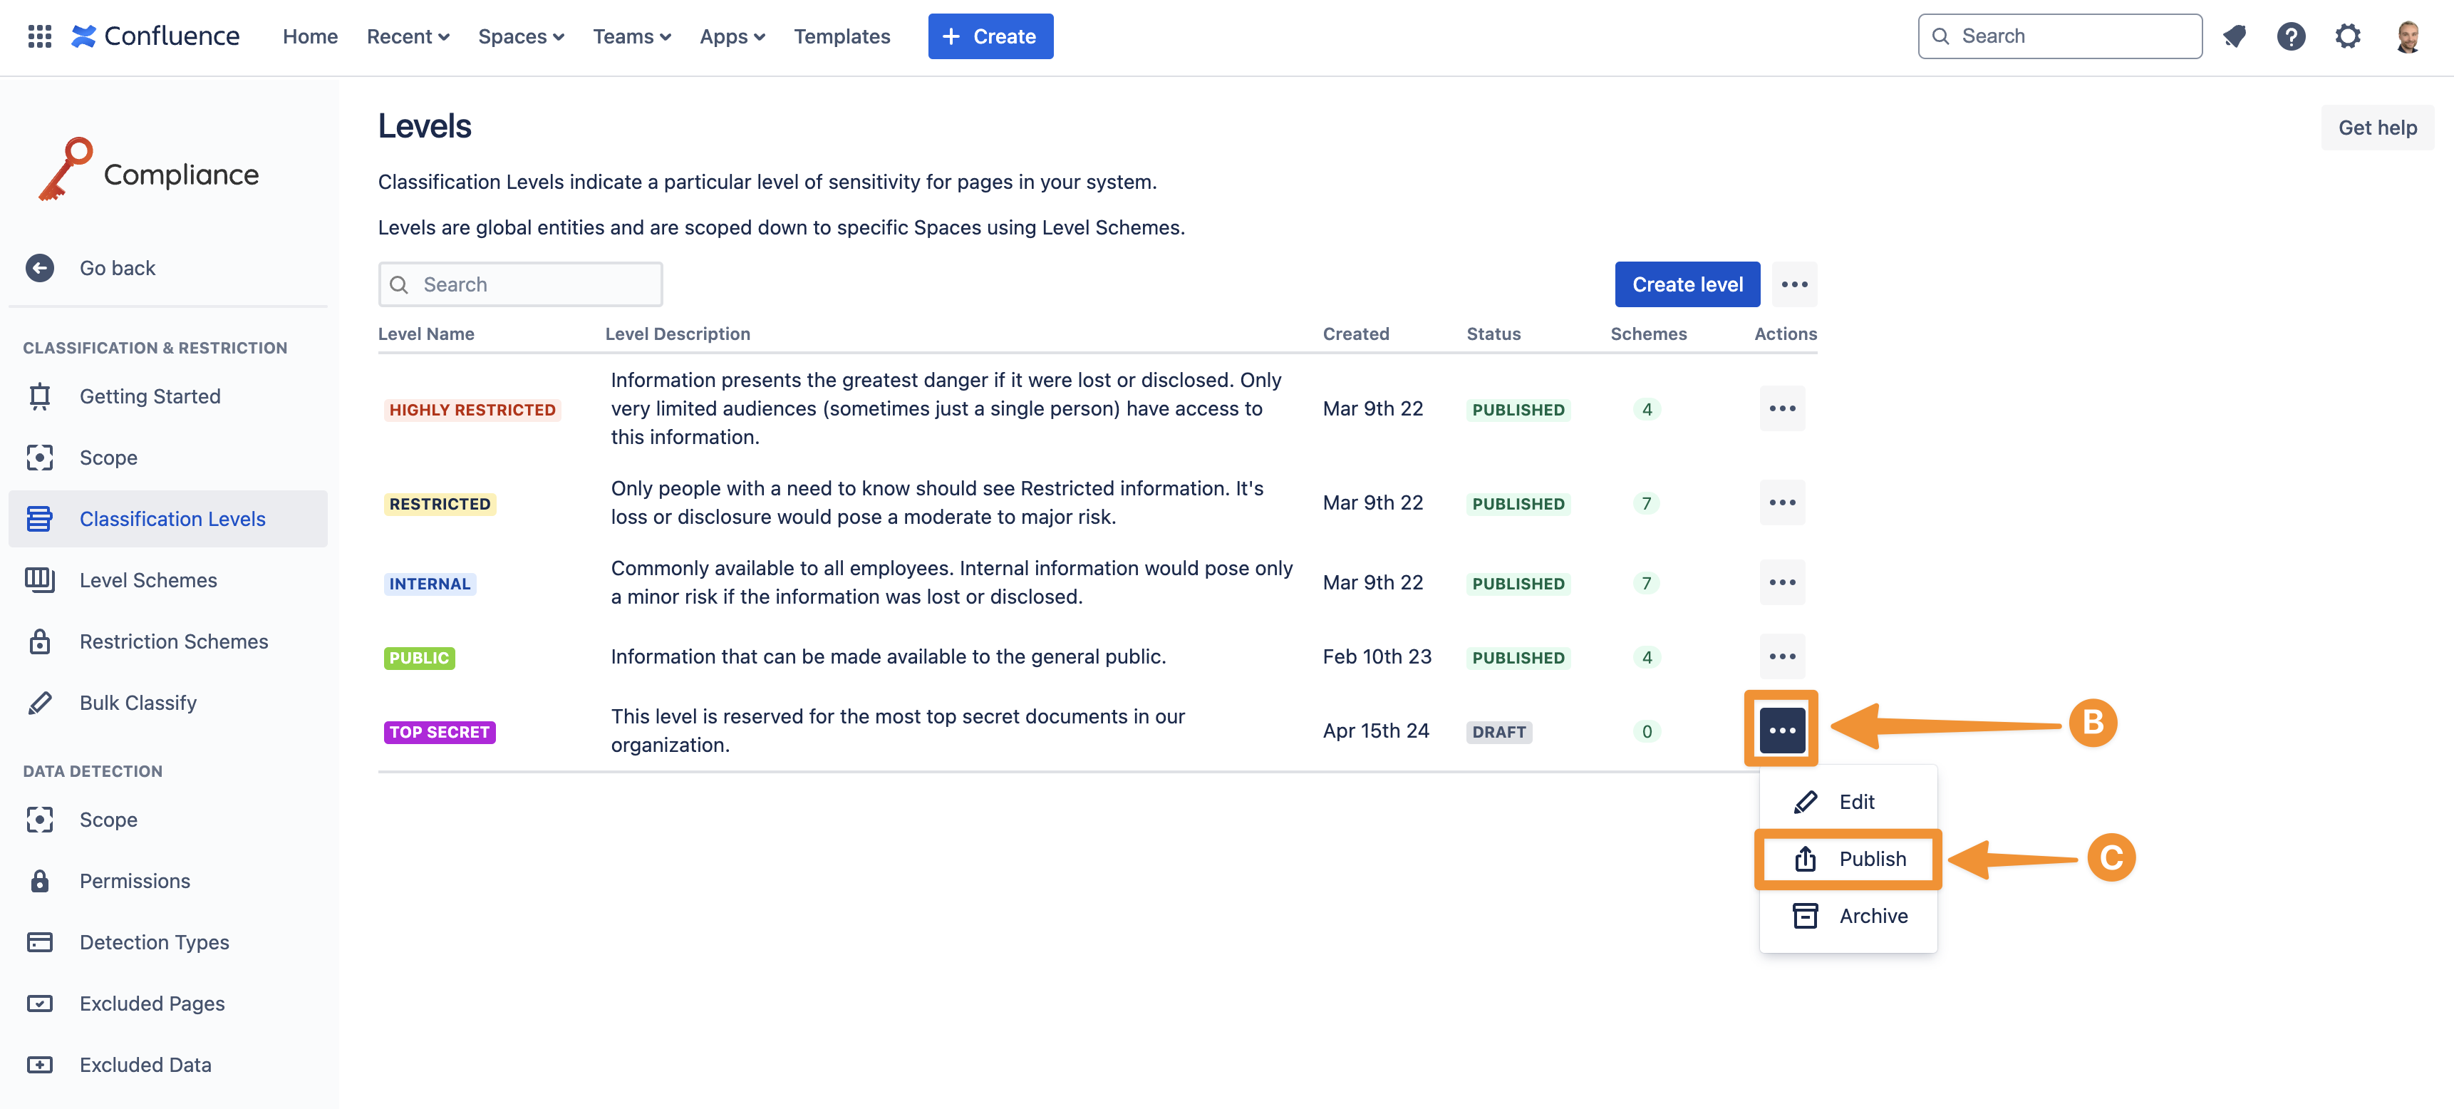This screenshot has width=2454, height=1109.
Task: Click the TOP SECRET purple level badge
Action: [x=439, y=732]
